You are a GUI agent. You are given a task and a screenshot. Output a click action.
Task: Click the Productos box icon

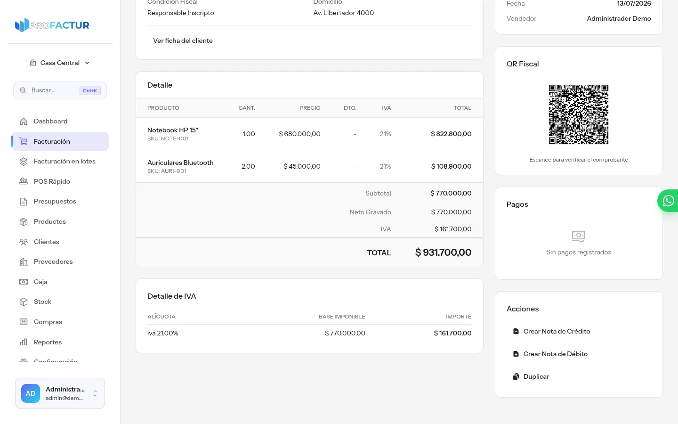click(x=24, y=222)
